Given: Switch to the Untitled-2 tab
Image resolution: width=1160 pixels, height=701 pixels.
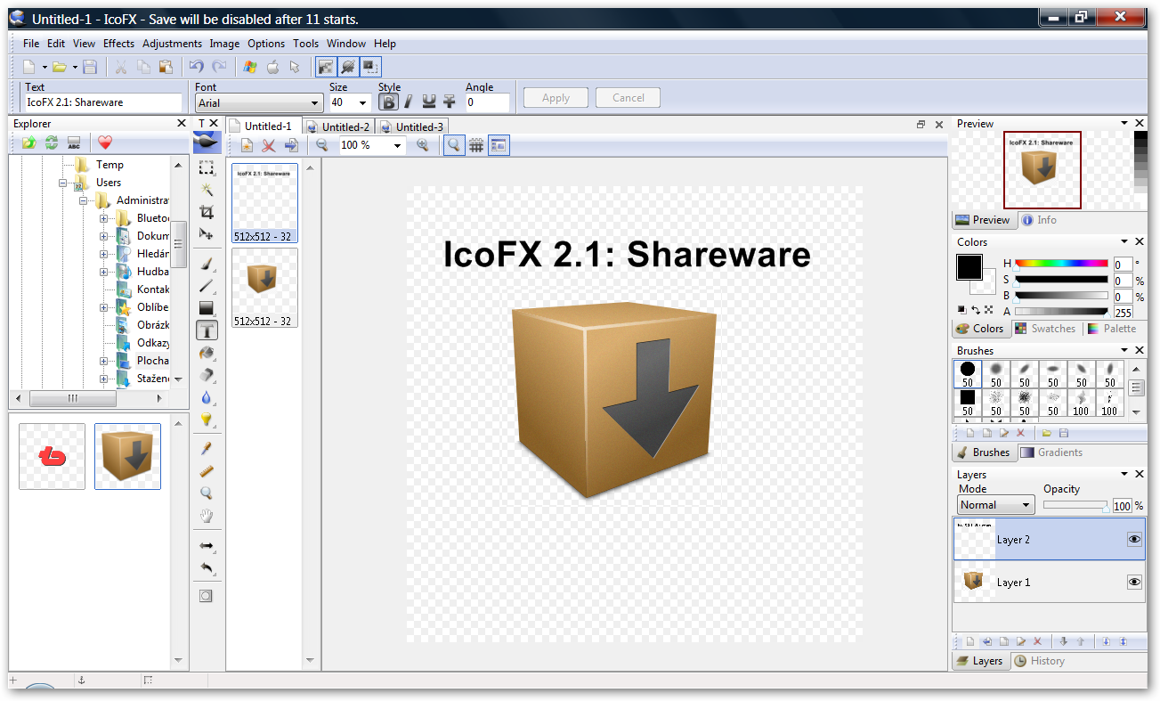Looking at the screenshot, I should point(338,127).
